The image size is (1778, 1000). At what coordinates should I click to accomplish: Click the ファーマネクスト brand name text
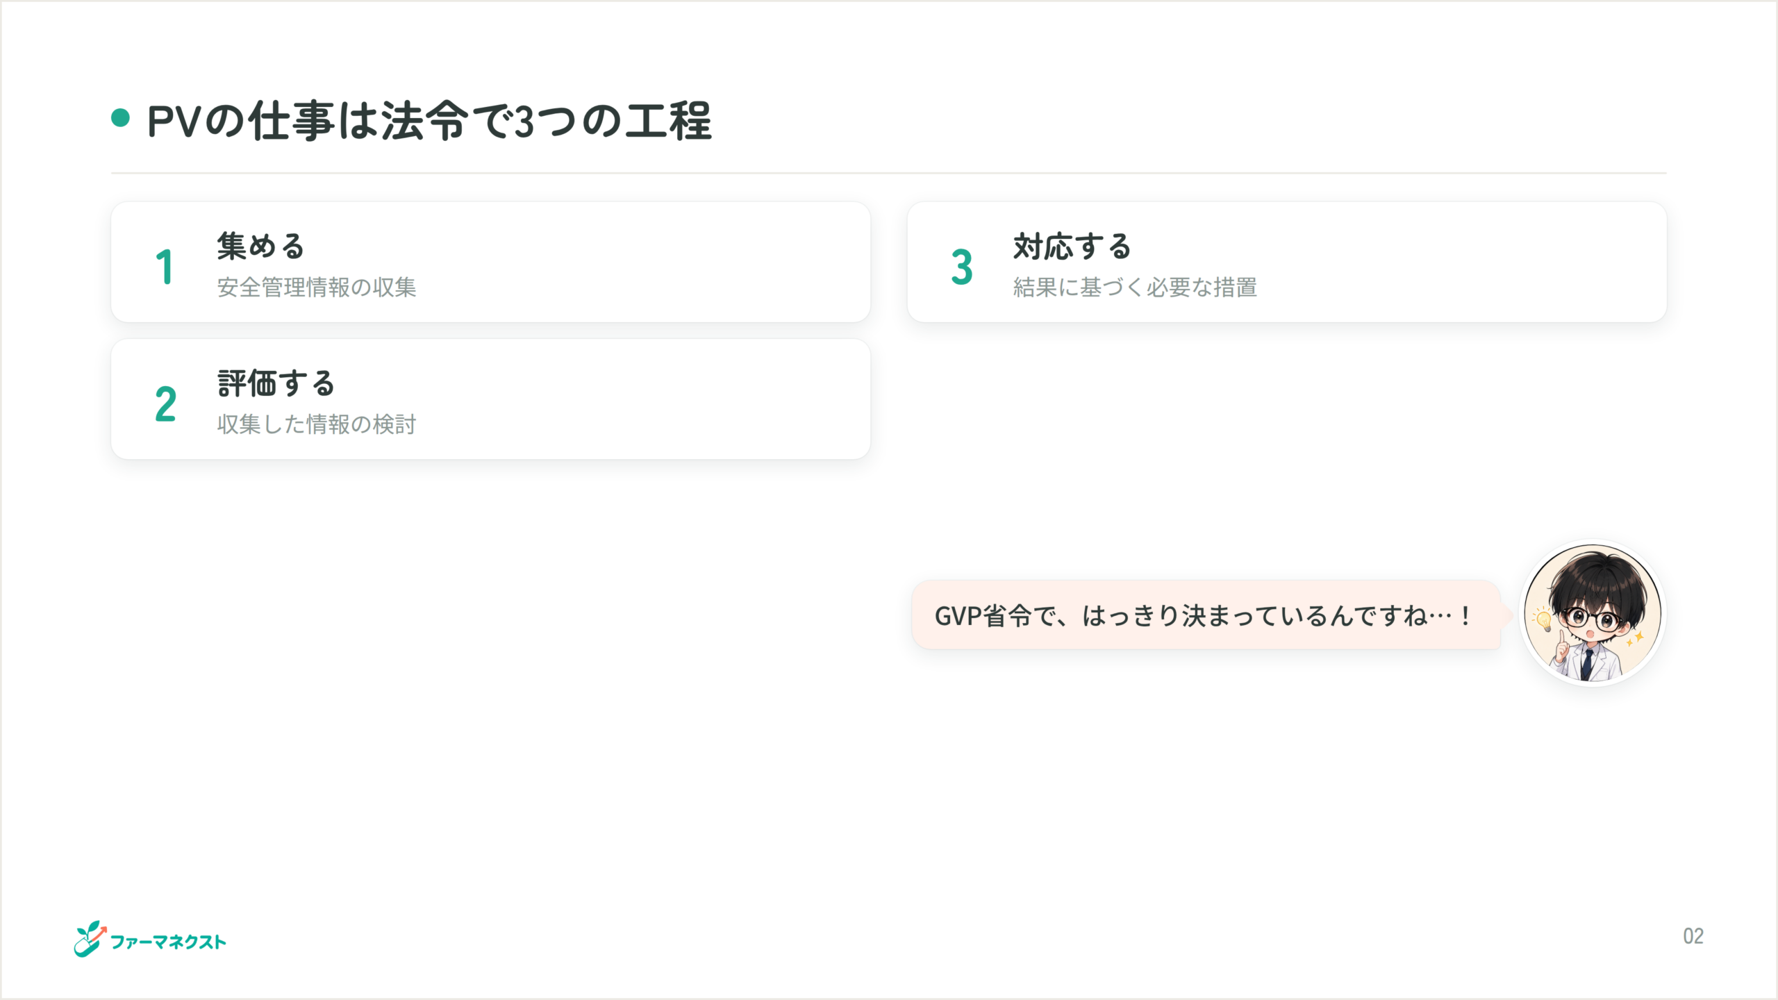(x=169, y=942)
